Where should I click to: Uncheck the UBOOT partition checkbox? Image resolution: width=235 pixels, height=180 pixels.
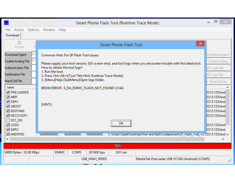click(8, 106)
